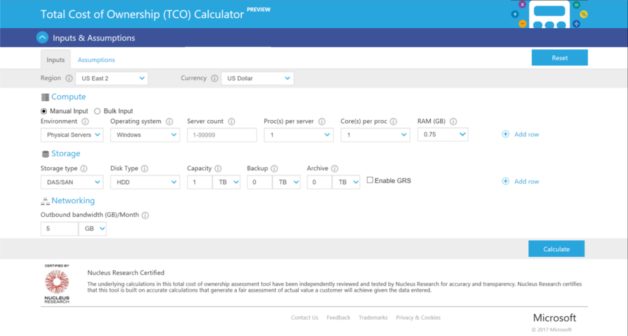This screenshot has height=336, width=628.
Task: Click the Backup value input field
Action: pos(260,182)
